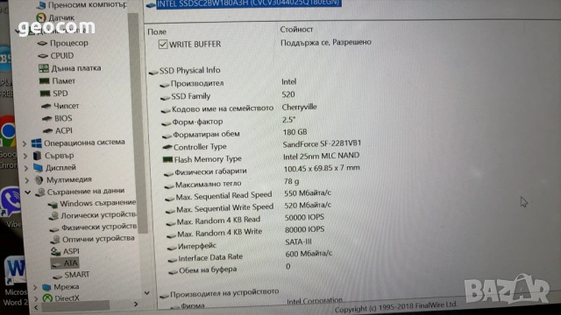Click the 180 GB formatted capacity value
The height and width of the screenshot is (315, 561).
click(295, 132)
